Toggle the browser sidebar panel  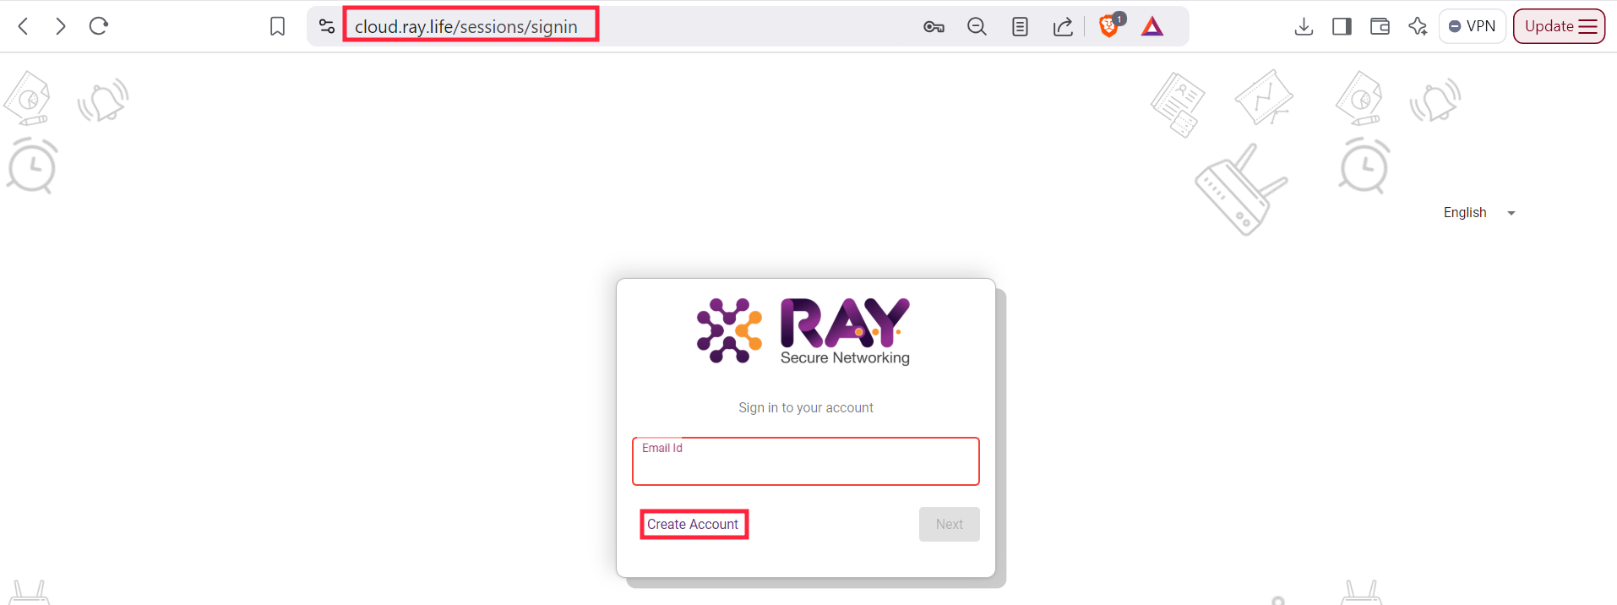point(1342,27)
